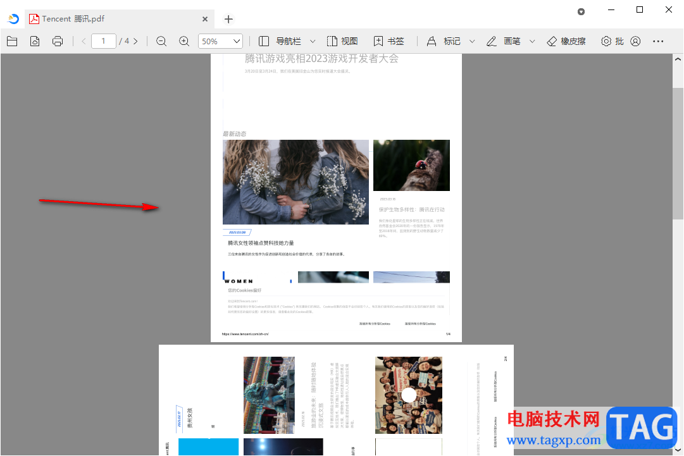Click the text 保护生物多样性：腾讯在行动
The image size is (684, 456).
(x=412, y=210)
